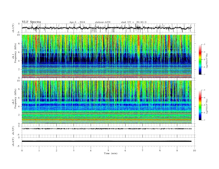
Task: Click the color scale bar beside ch.2 spectrogram
Action: coord(200,105)
